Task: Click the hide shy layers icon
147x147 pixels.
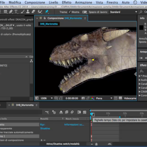Action: (61, 112)
